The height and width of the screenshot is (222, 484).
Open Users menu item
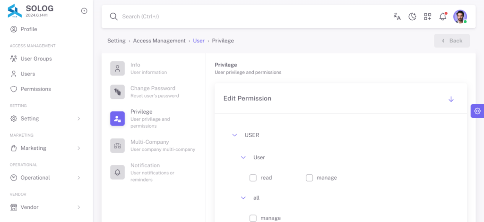pos(46,74)
